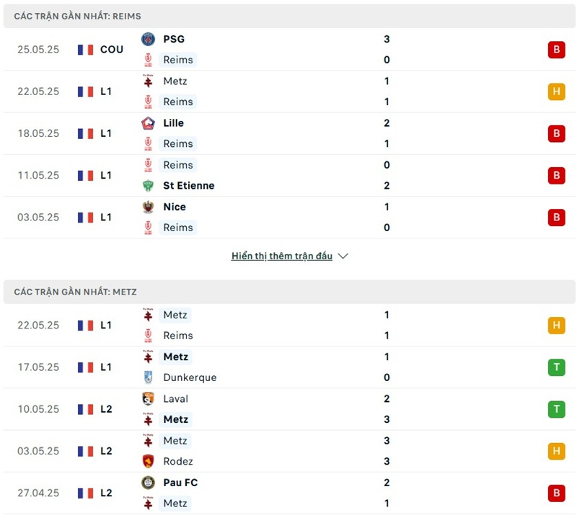Click the Lille club crest icon
Image resolution: width=577 pixels, height=515 pixels.
pyautogui.click(x=148, y=123)
